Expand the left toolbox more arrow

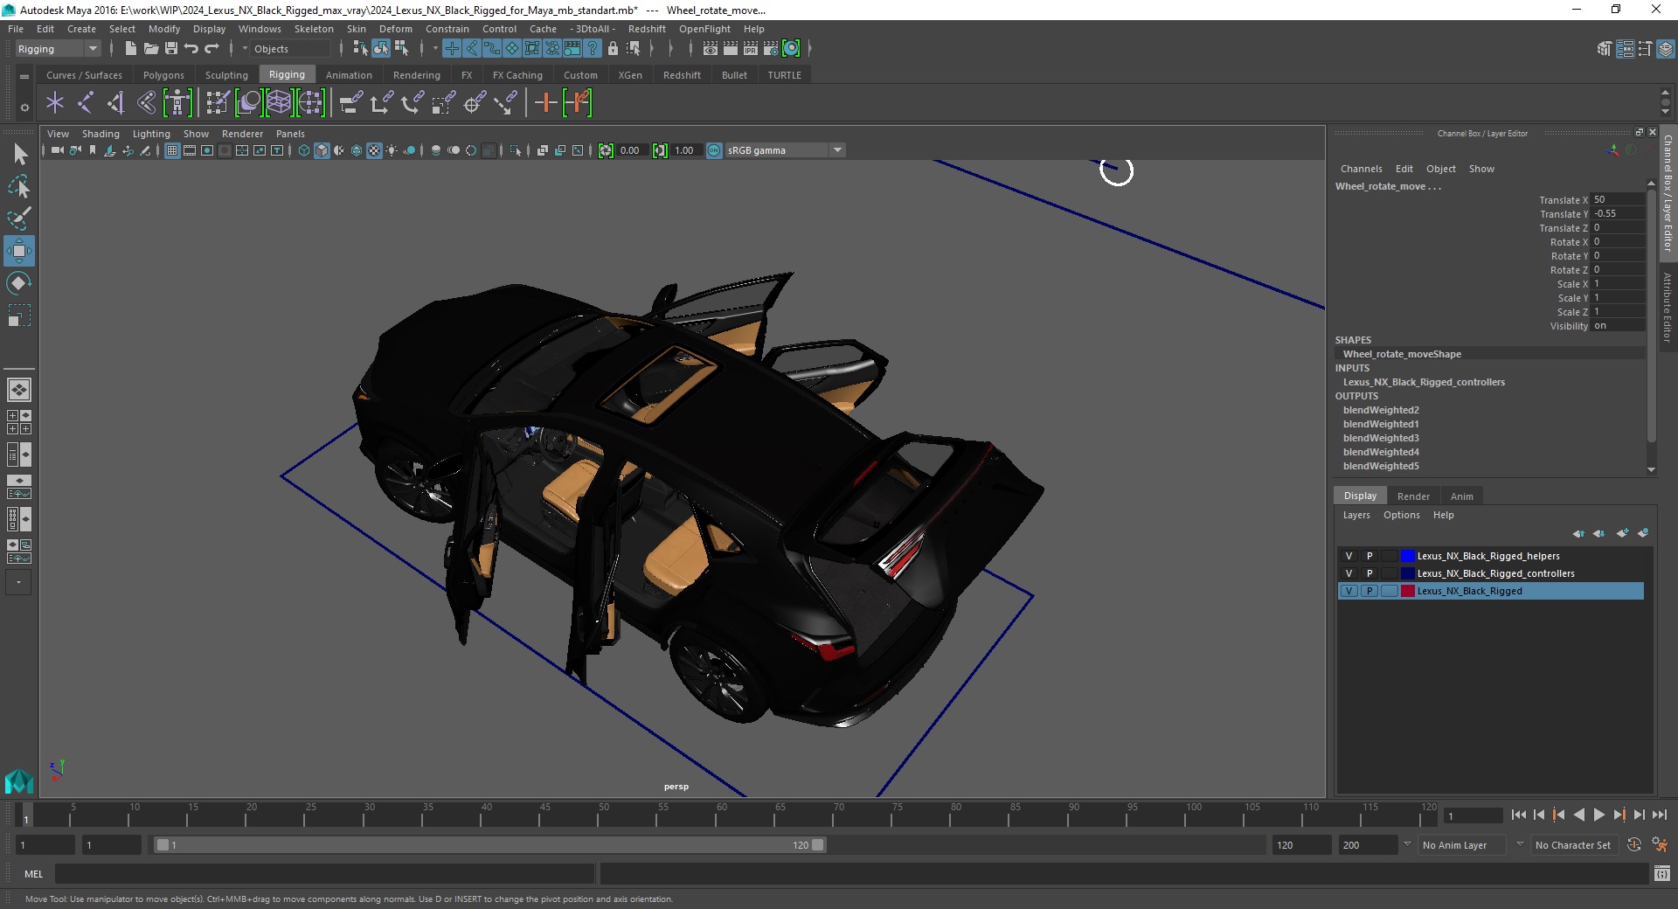[19, 582]
